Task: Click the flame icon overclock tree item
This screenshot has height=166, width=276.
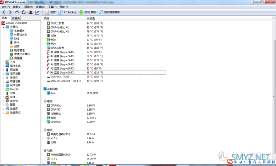Action: click(x=11, y=47)
